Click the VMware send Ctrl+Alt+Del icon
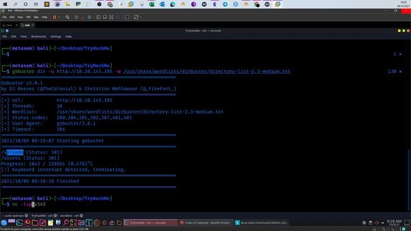The height and width of the screenshot is (231, 411). coord(67,17)
